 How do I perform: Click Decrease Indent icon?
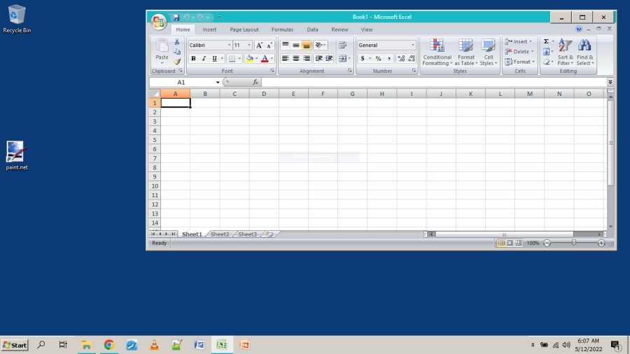click(x=318, y=59)
